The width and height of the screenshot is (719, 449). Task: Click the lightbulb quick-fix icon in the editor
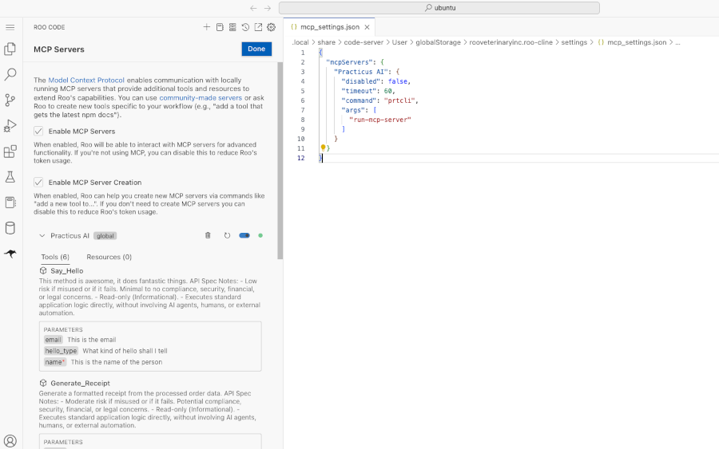(x=323, y=148)
